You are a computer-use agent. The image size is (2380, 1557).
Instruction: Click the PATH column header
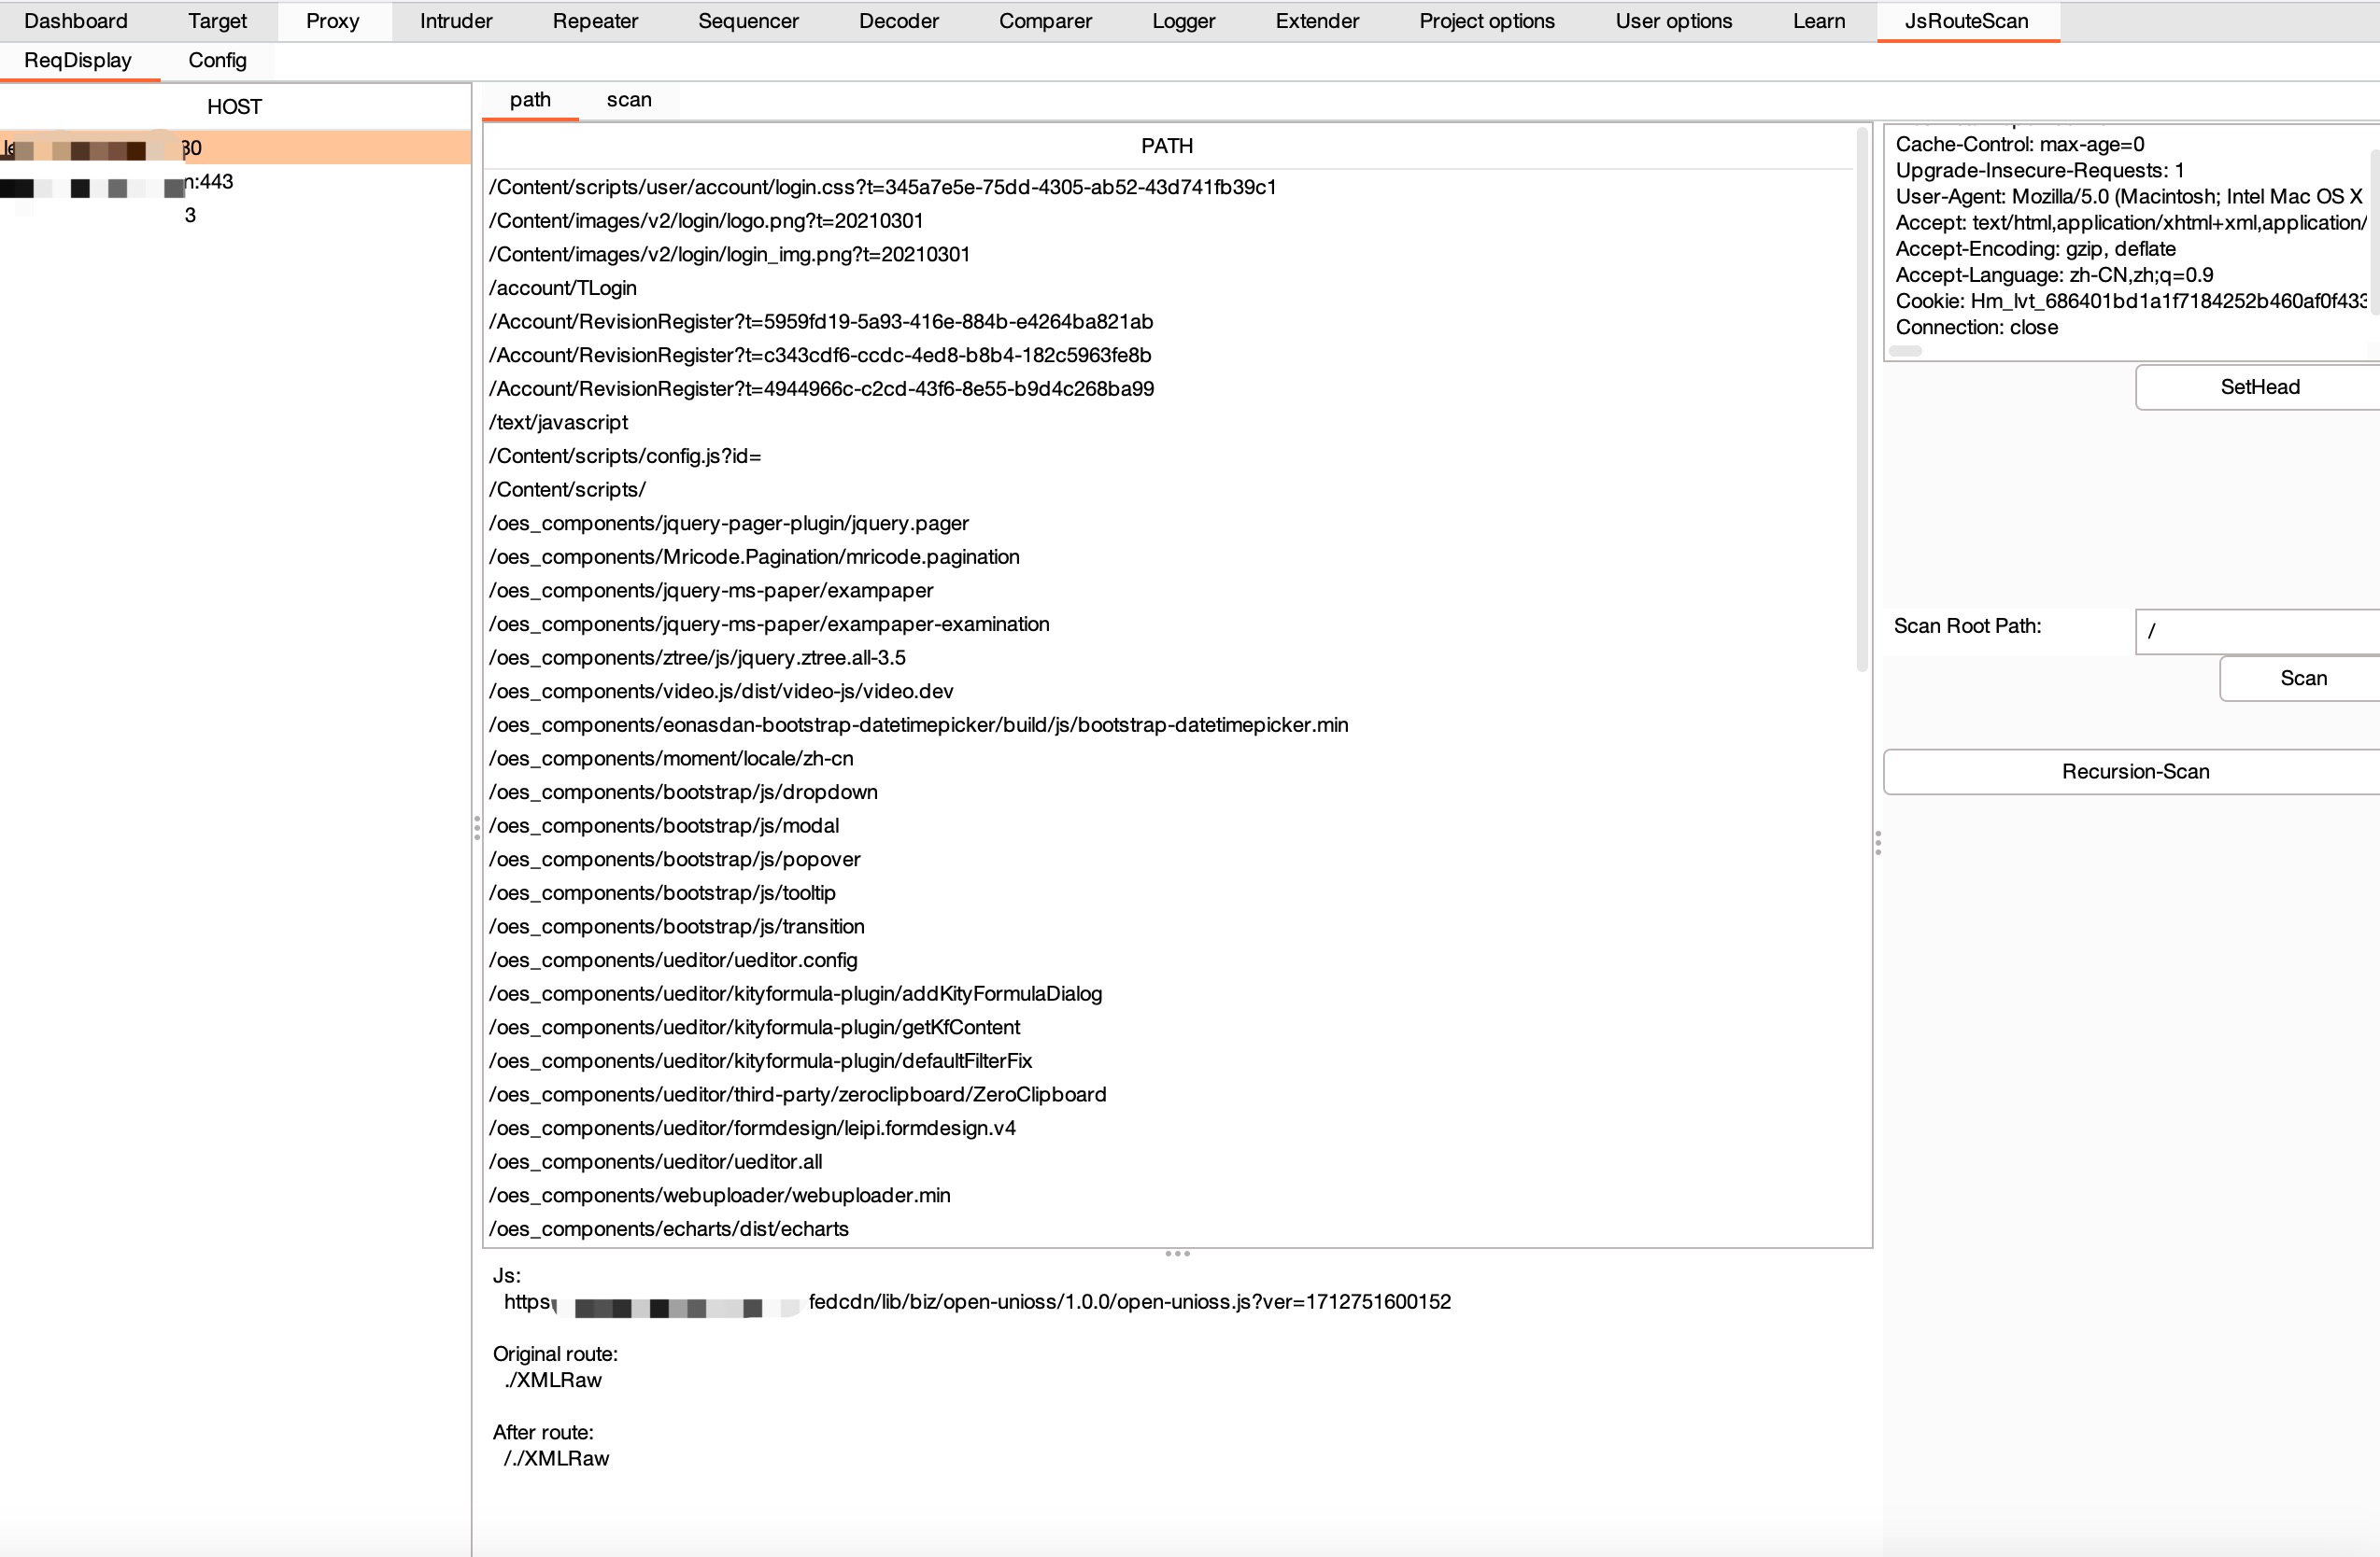[x=1166, y=146]
